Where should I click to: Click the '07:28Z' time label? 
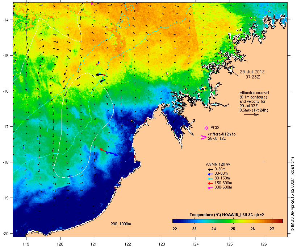click(253, 77)
